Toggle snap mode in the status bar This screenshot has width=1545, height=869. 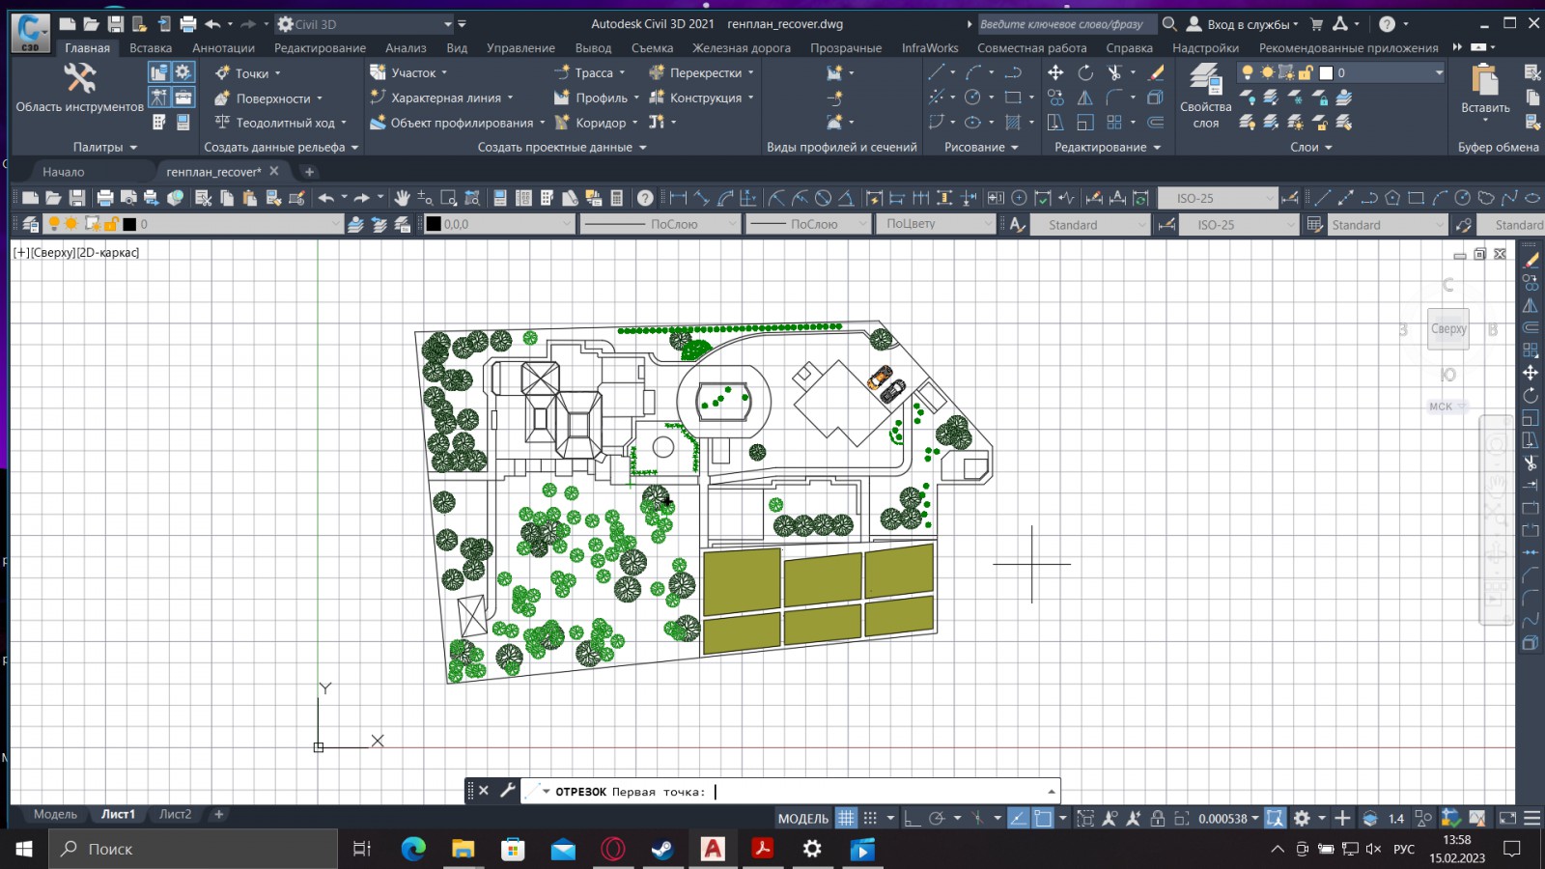(x=870, y=818)
